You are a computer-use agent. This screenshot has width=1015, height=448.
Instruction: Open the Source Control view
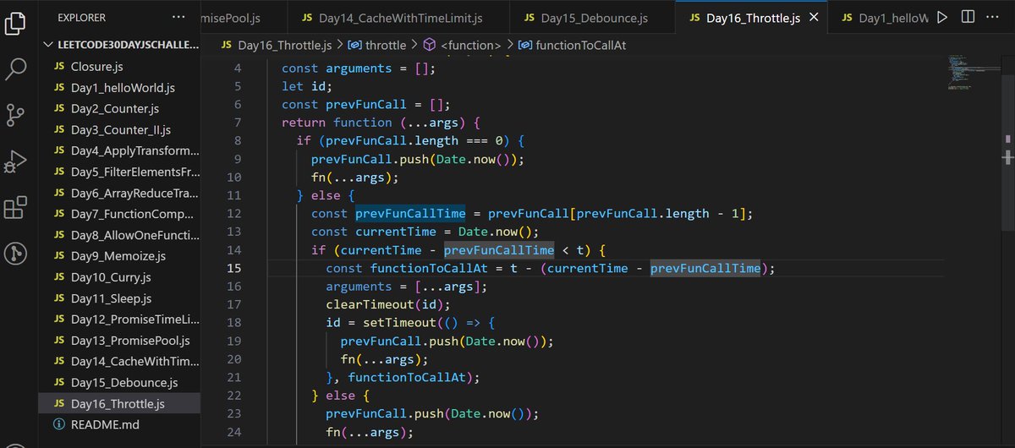tap(15, 115)
